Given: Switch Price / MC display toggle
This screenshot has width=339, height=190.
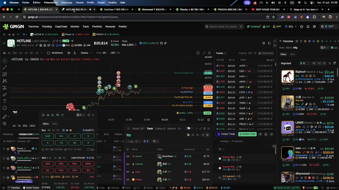Looking at the screenshot, I should (x=101, y=53).
